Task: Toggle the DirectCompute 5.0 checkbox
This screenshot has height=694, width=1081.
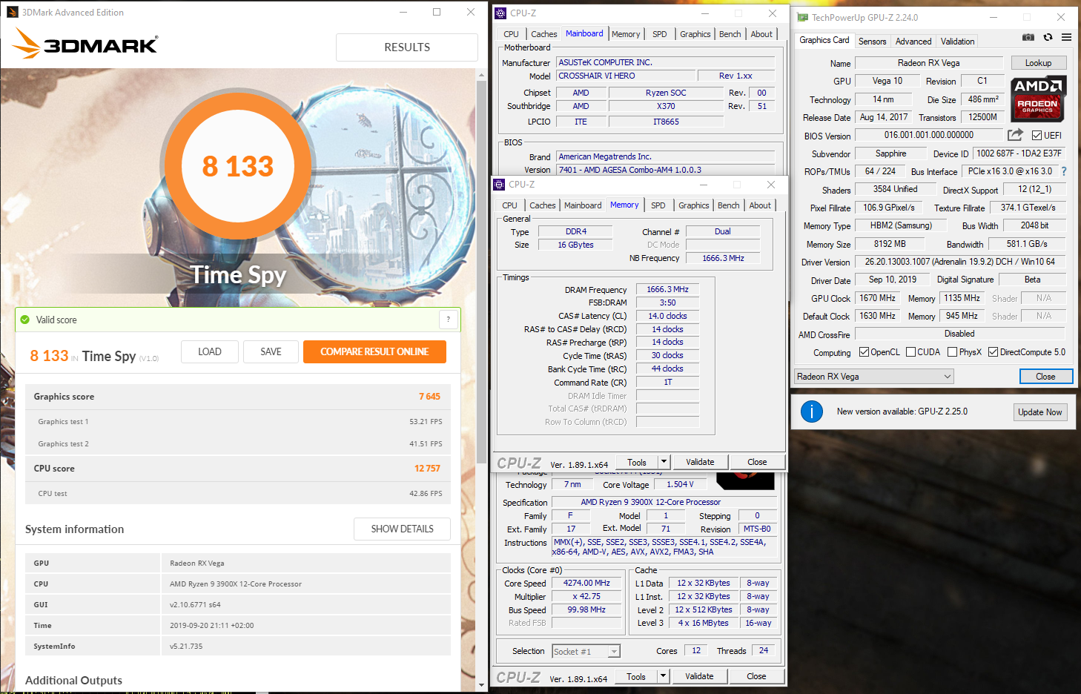Action: point(993,352)
